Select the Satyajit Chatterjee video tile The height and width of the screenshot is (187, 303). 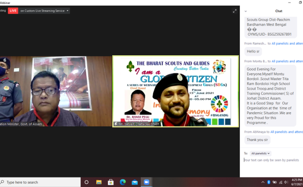(x=175, y=91)
